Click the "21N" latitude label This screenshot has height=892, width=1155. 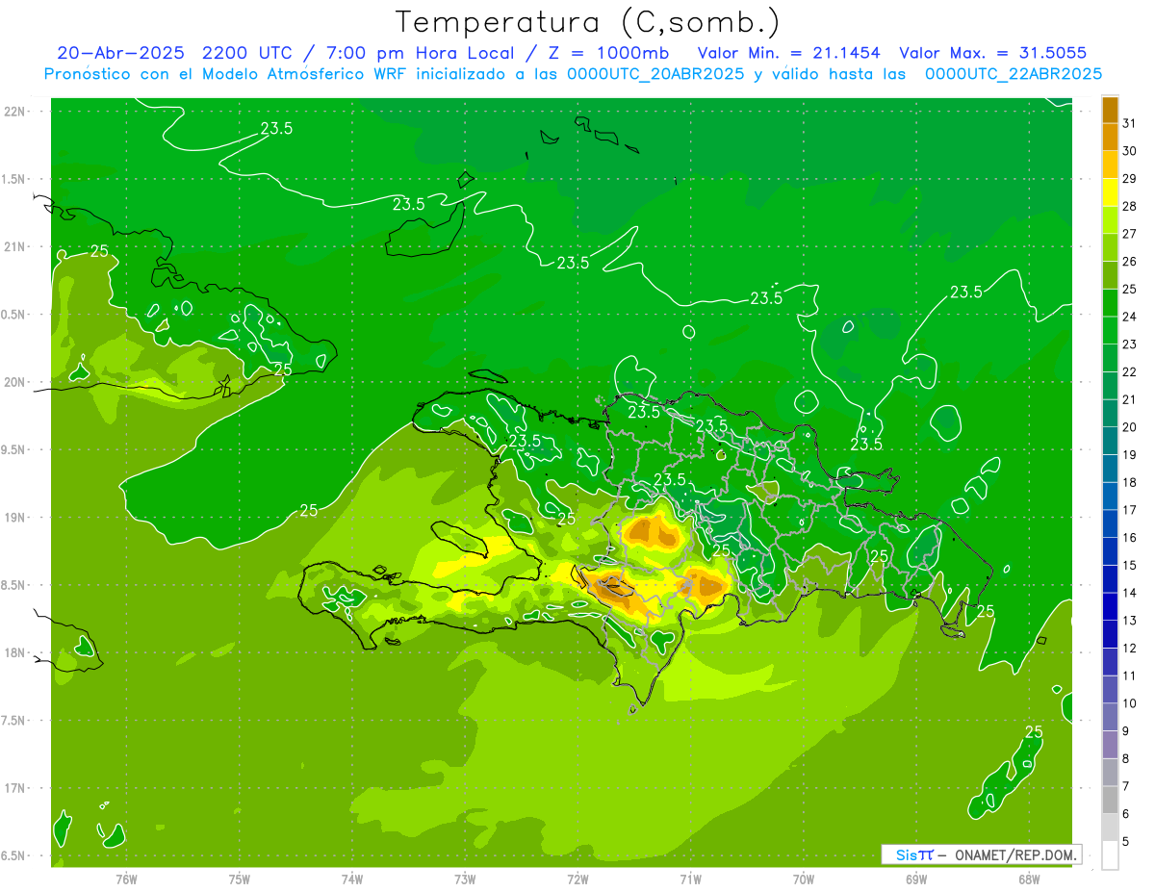tap(15, 246)
